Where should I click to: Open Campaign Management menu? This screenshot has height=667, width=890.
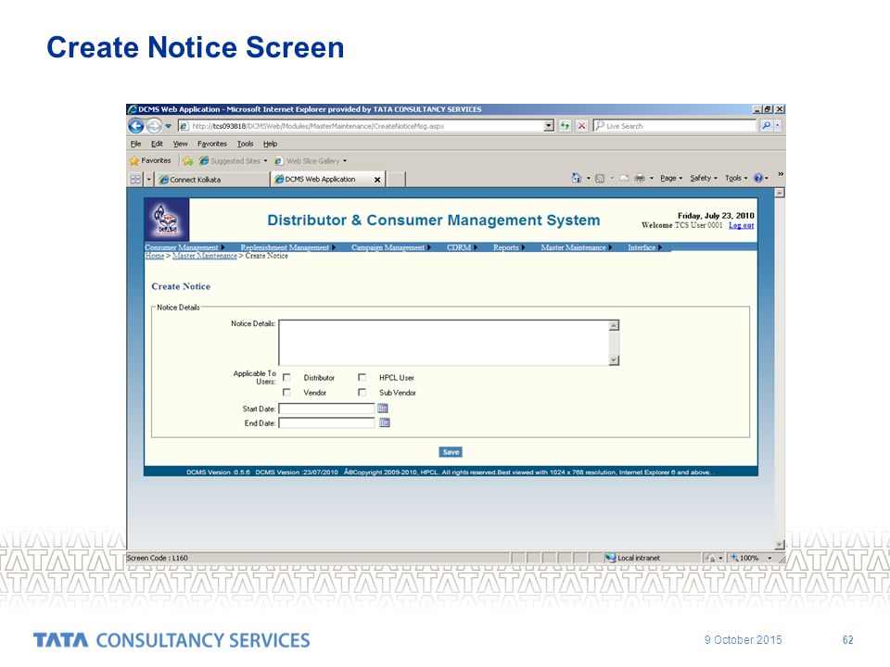(x=390, y=247)
